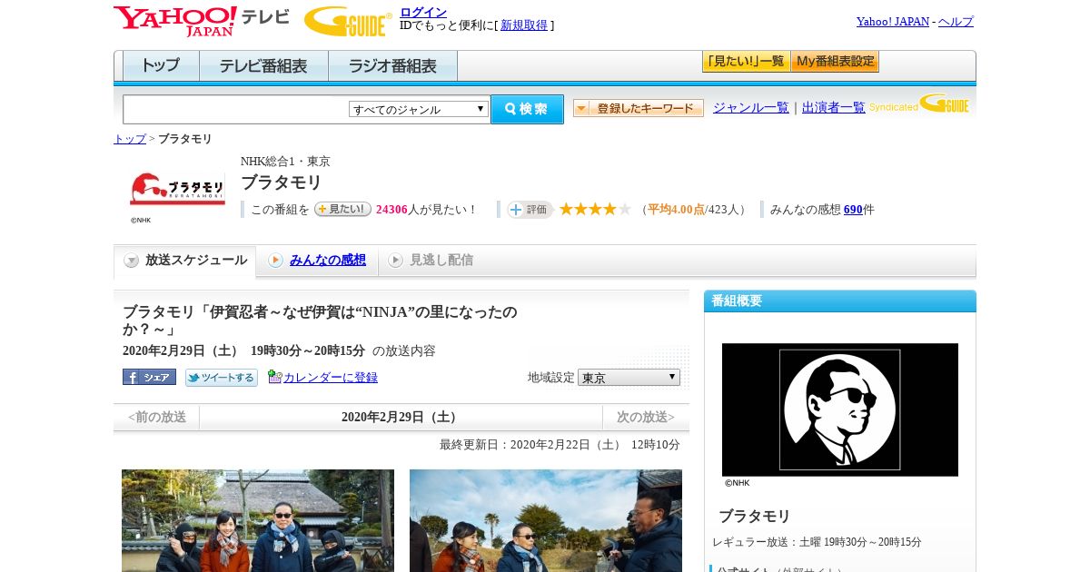Click the Syndicated G-GUIDE logo

click(x=919, y=104)
